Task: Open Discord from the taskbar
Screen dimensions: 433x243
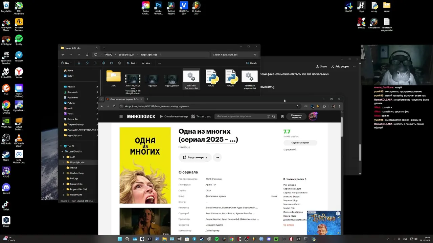Action: pos(269,239)
